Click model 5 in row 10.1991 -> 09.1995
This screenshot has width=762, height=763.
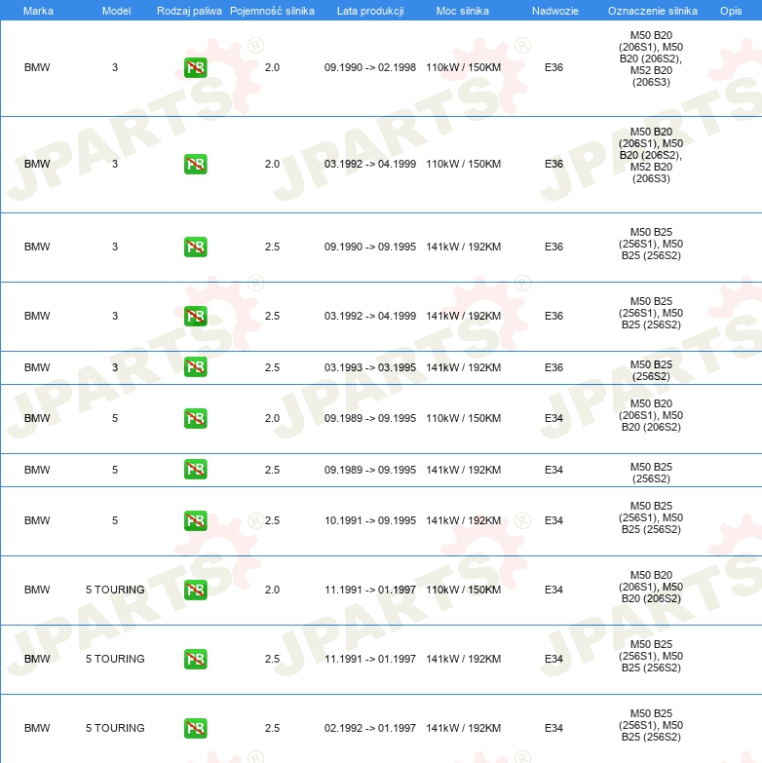(115, 520)
